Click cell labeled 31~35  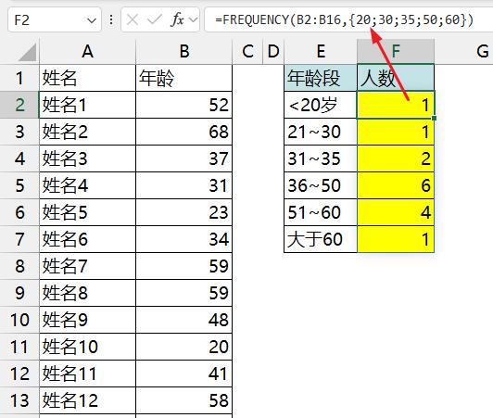pyautogui.click(x=321, y=158)
